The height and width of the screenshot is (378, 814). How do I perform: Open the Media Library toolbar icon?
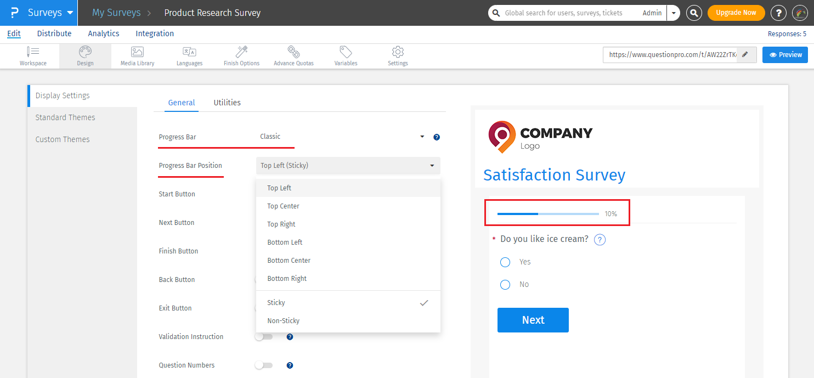[x=137, y=55]
